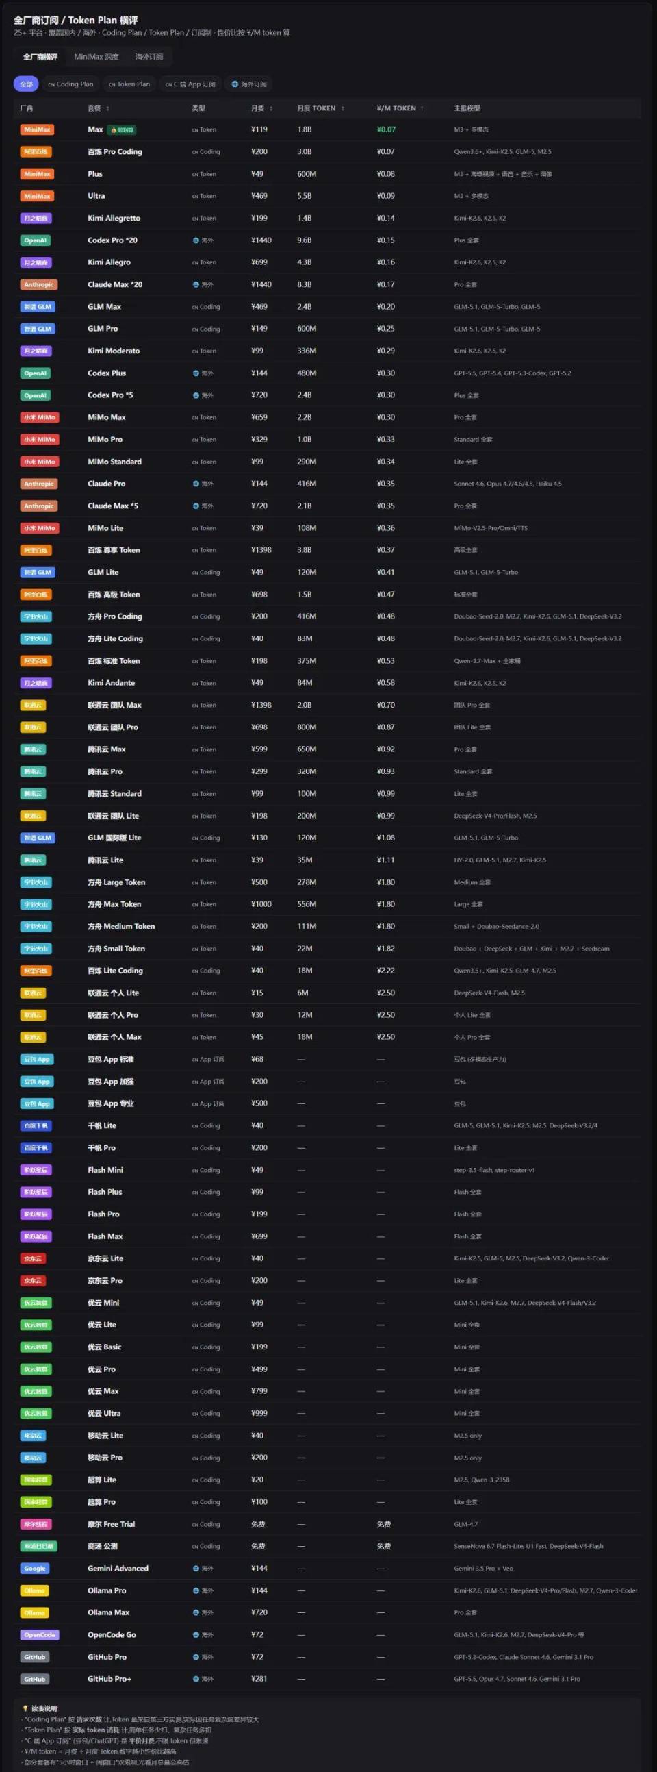The image size is (657, 1772).
Task: Click the '9.6B' monthly token value
Action: [x=305, y=240]
